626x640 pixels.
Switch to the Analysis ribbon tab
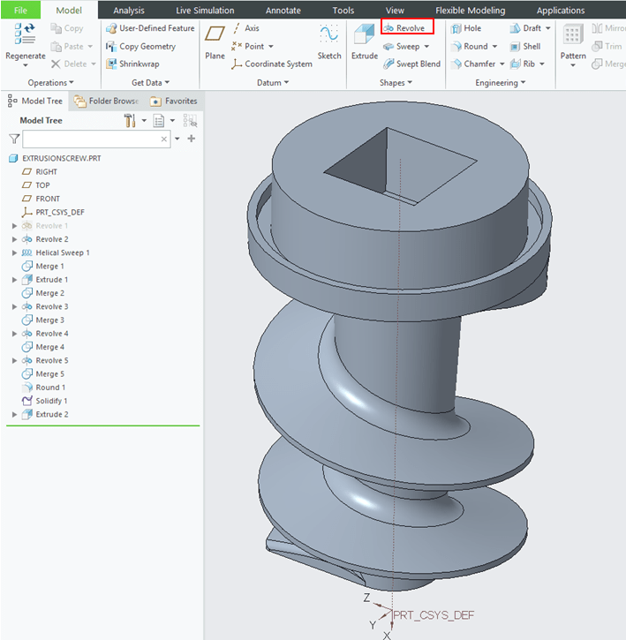tap(129, 11)
